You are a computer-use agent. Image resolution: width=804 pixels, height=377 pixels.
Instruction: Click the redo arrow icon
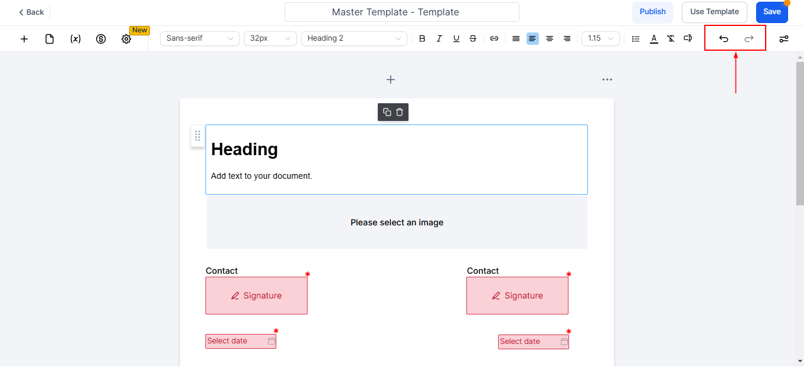pos(749,39)
